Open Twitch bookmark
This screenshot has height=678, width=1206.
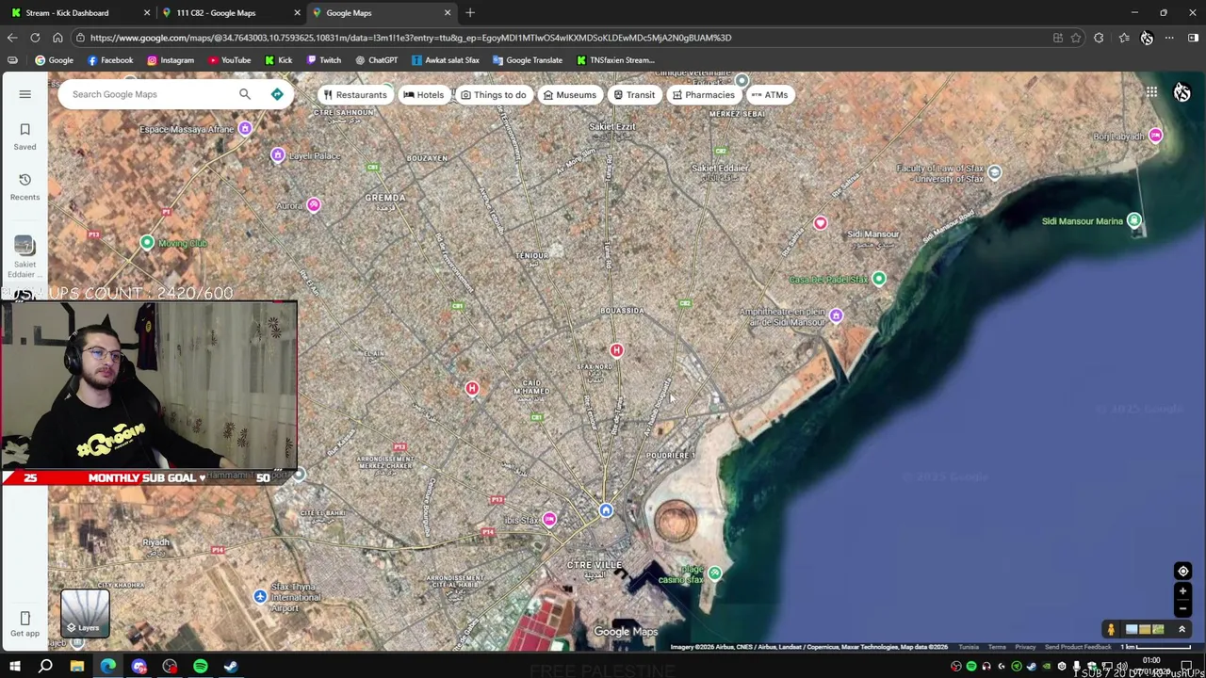[x=323, y=60]
